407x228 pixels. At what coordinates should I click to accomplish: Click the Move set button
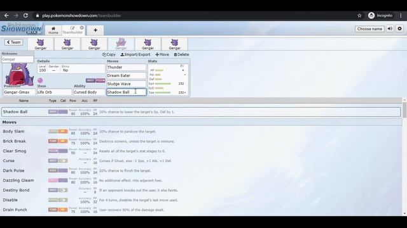tap(162, 54)
